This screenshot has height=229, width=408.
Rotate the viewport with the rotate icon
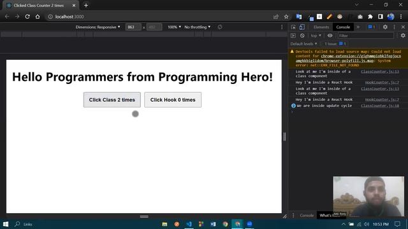tap(220, 27)
